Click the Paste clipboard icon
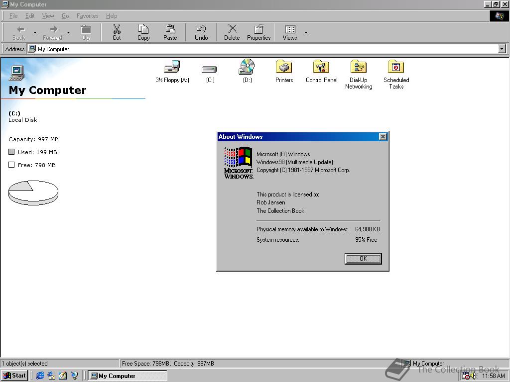The height and width of the screenshot is (382, 510). tap(170, 29)
